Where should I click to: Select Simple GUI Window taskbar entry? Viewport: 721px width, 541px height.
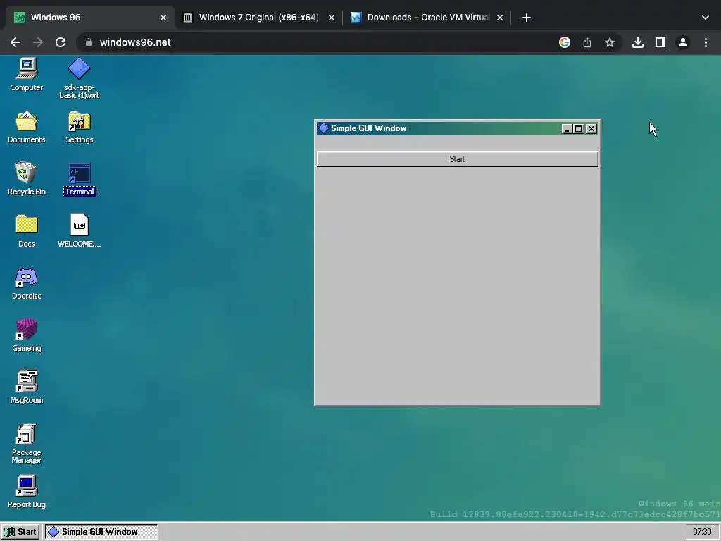point(101,532)
